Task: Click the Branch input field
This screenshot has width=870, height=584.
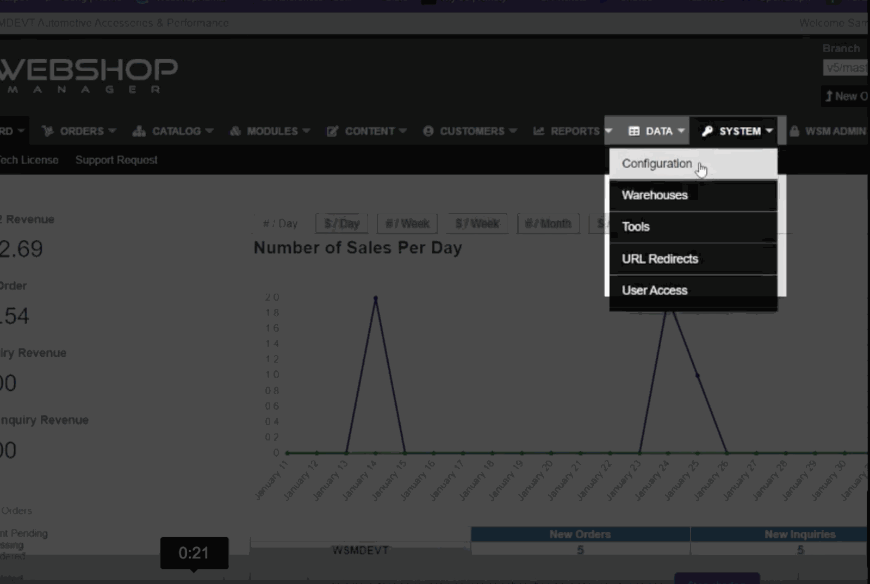Action: coord(846,67)
